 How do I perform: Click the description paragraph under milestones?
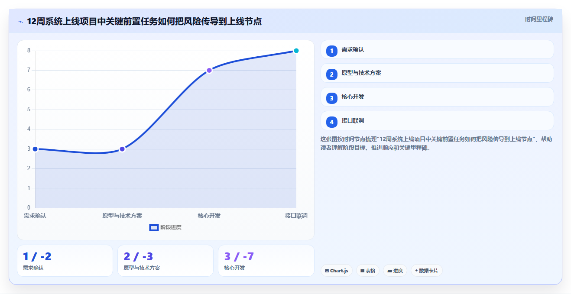pyautogui.click(x=436, y=143)
